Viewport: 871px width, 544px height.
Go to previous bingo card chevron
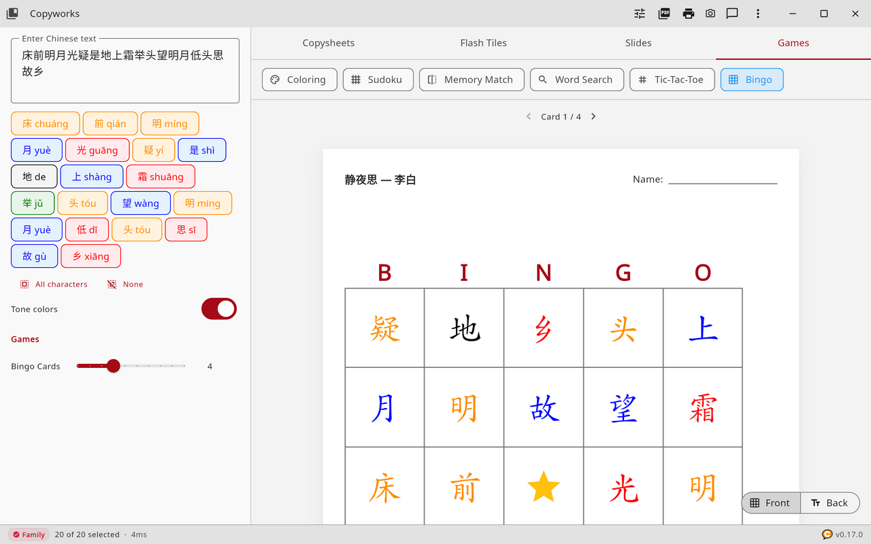click(x=529, y=116)
